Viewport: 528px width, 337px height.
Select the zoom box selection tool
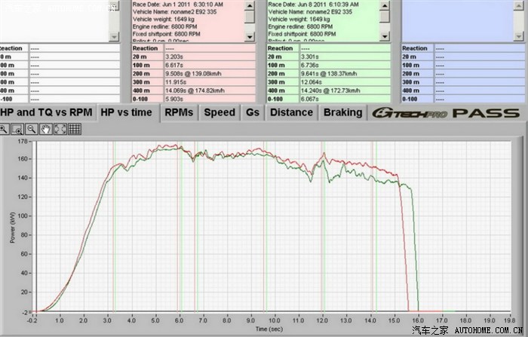click(18, 129)
